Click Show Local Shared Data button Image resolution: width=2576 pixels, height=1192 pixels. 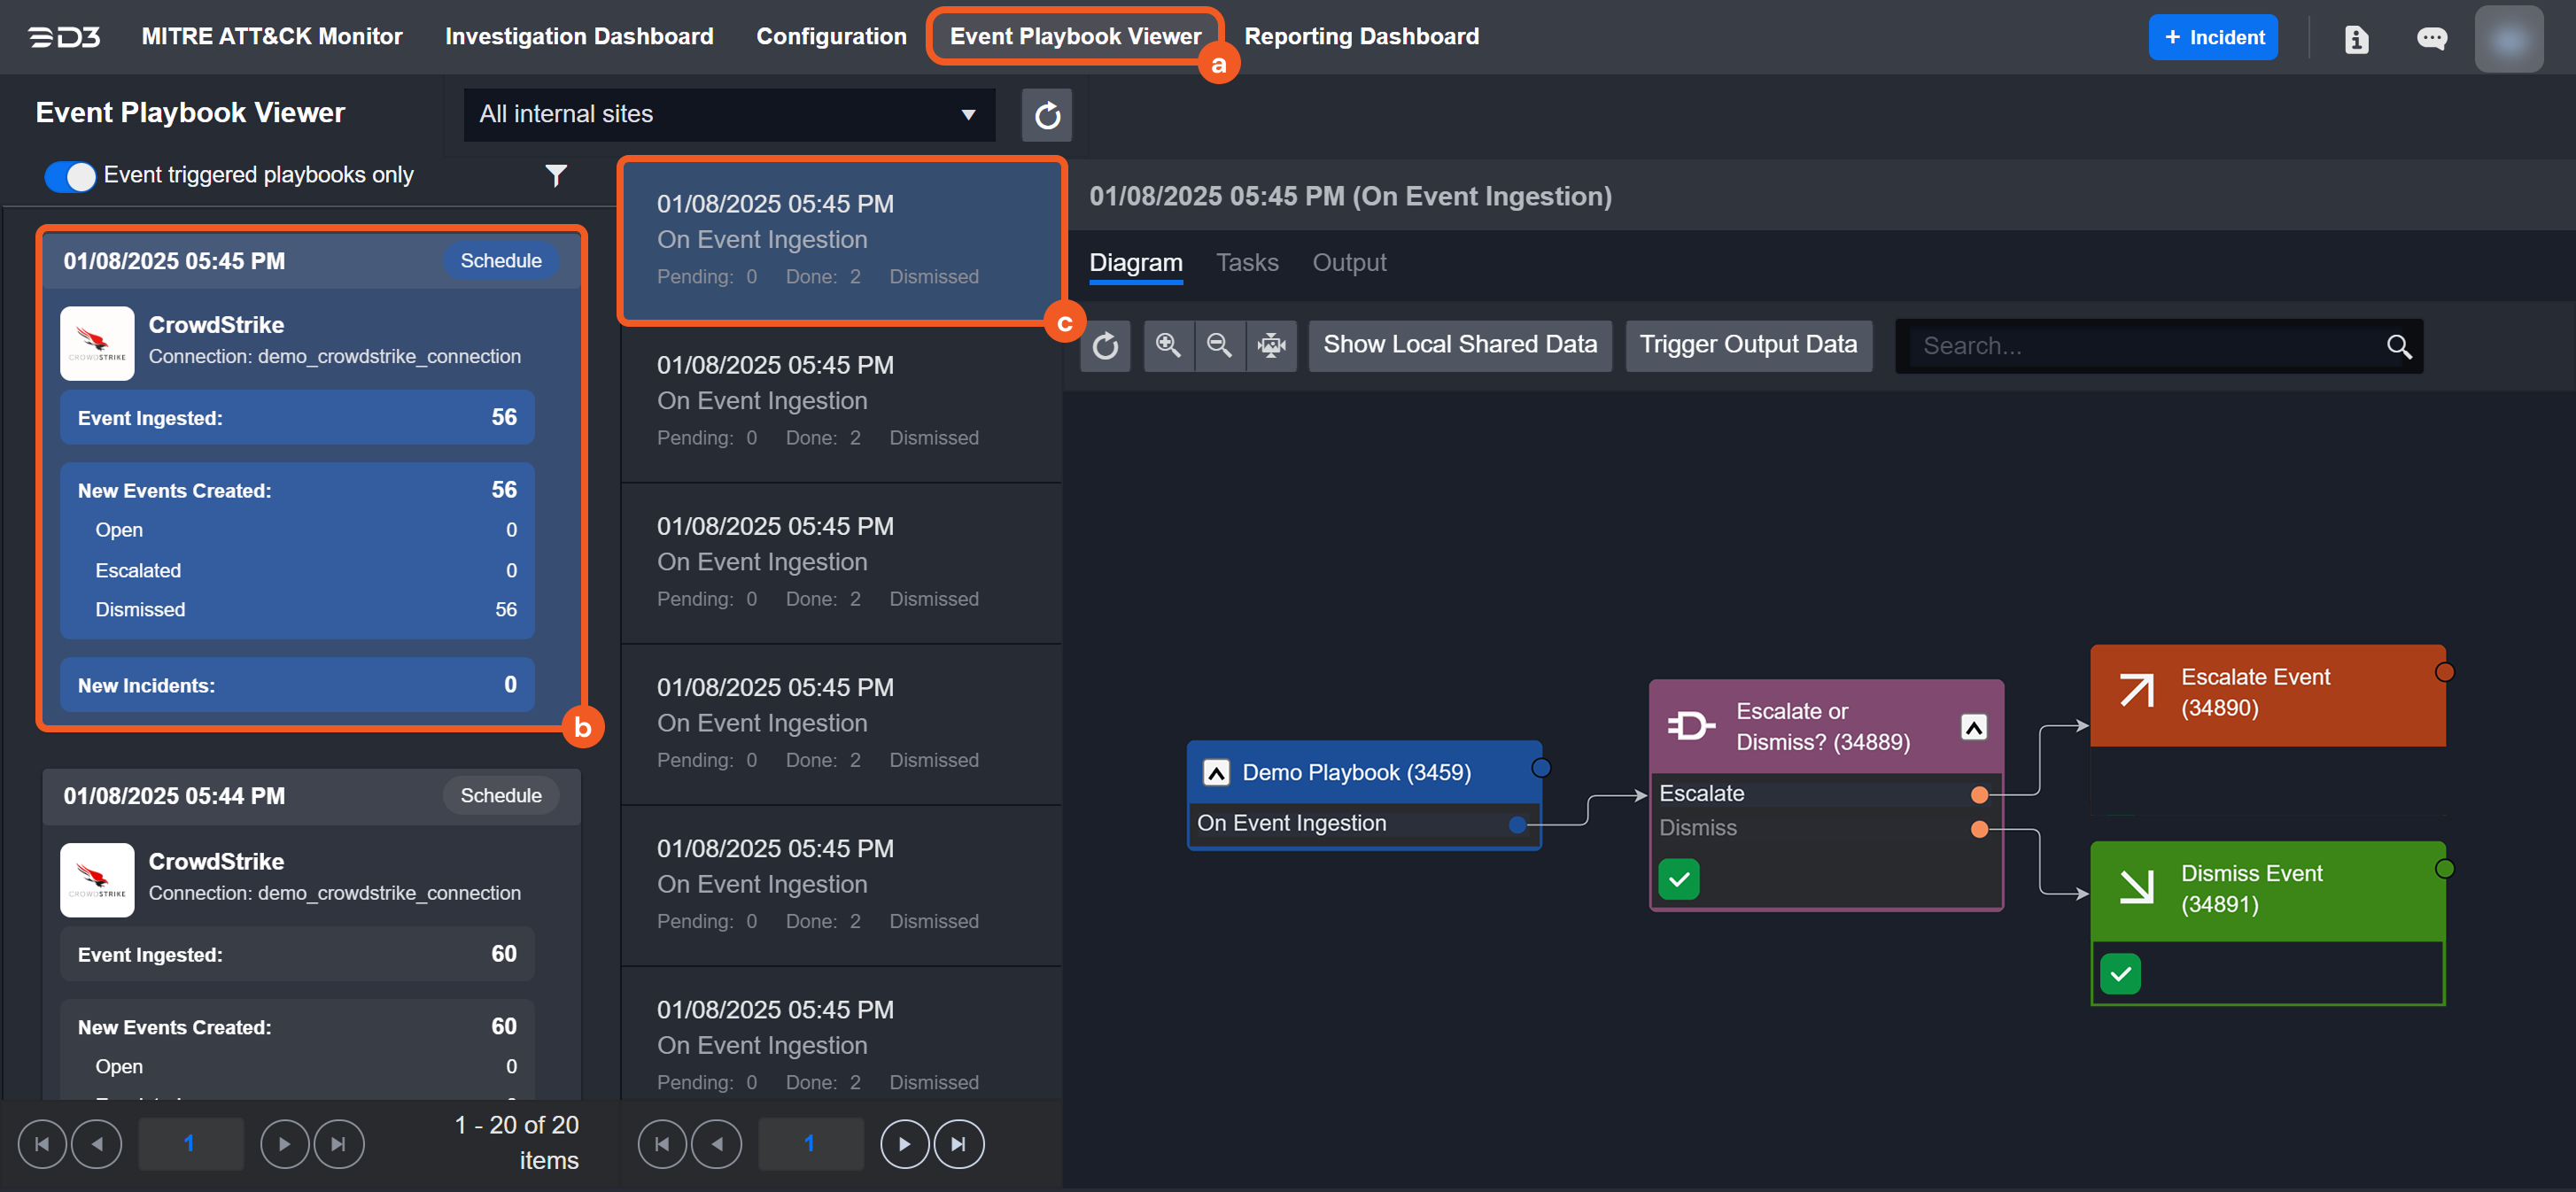pyautogui.click(x=1459, y=345)
